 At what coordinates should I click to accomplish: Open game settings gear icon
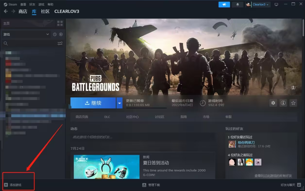tap(273, 103)
